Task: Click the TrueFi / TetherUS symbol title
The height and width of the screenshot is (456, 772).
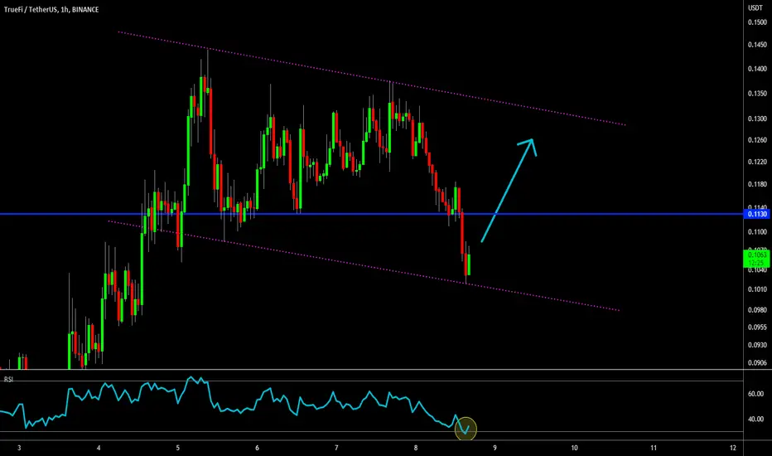Action: pos(30,9)
